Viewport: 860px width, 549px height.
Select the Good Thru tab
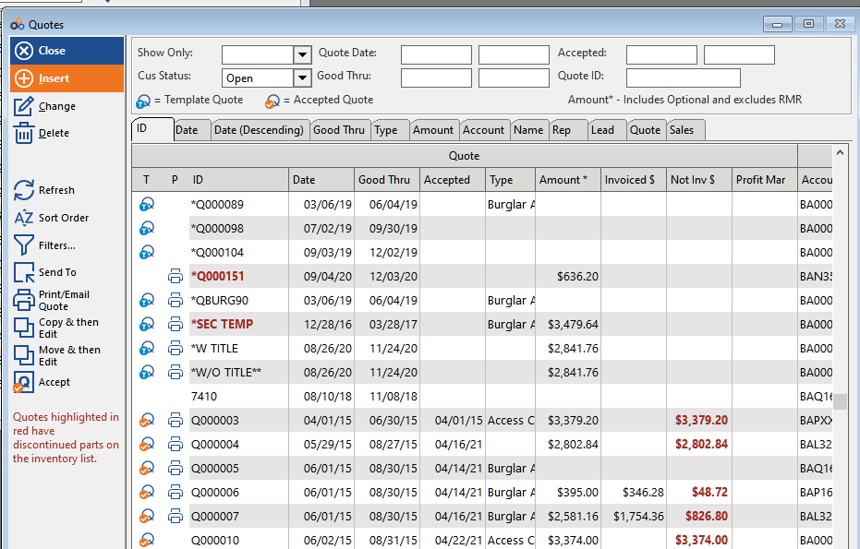click(339, 130)
